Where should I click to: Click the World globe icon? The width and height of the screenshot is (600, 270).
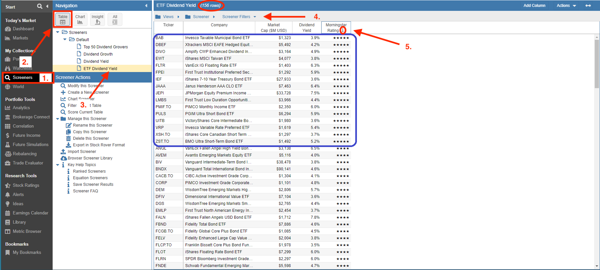pos(8,87)
